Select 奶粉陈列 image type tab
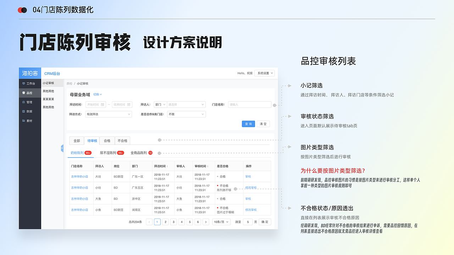This screenshot has width=454, height=255. tap(81, 153)
